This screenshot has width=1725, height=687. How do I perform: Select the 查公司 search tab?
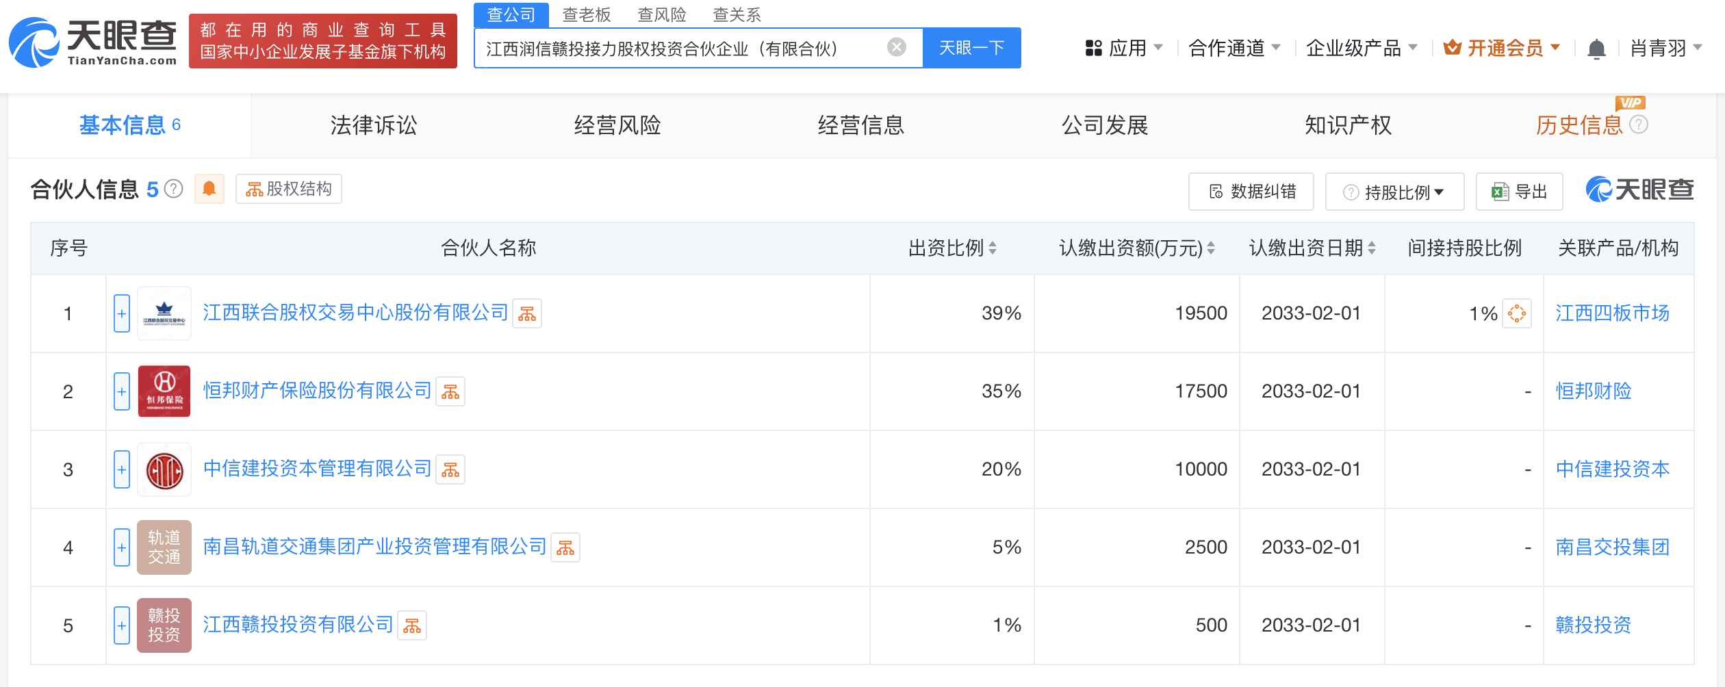[511, 14]
